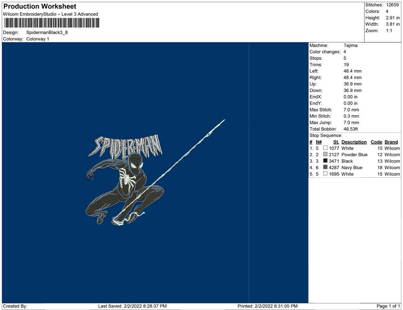
Task: Click the SPIDER-MAN lettering in the design
Action: coord(126,146)
